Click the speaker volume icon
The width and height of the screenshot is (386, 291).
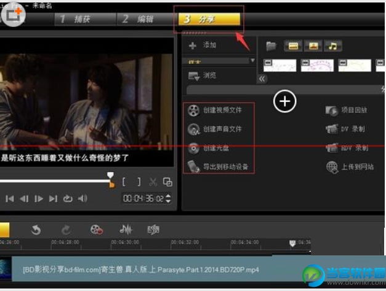pos(82,199)
